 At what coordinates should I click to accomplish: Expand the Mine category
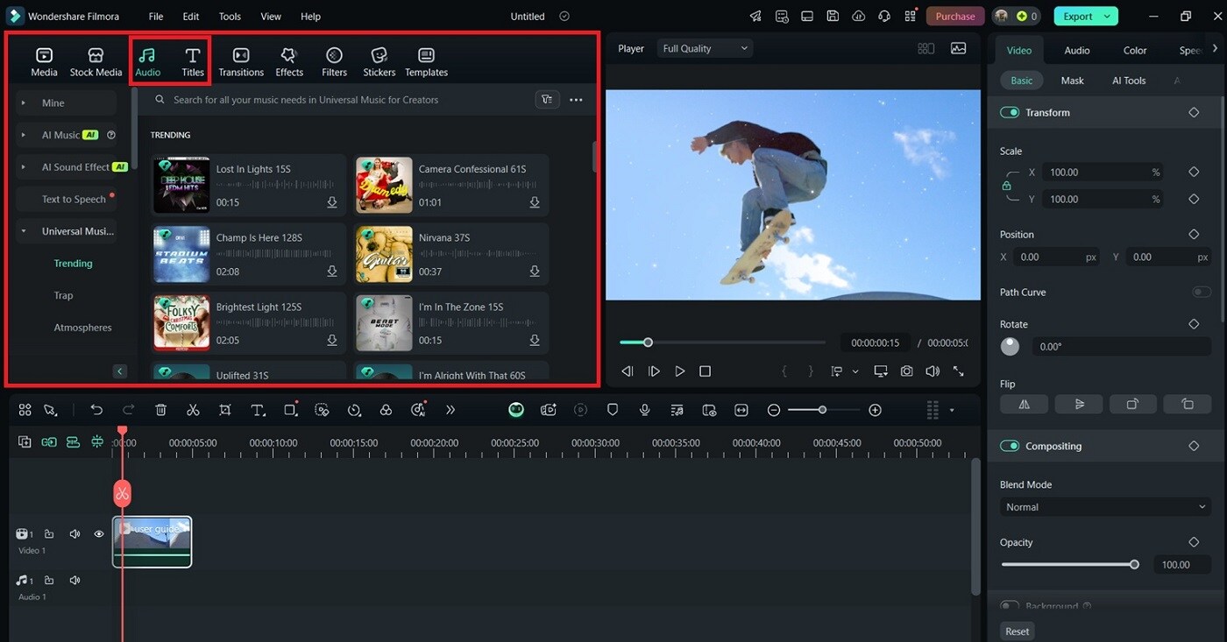click(x=24, y=103)
